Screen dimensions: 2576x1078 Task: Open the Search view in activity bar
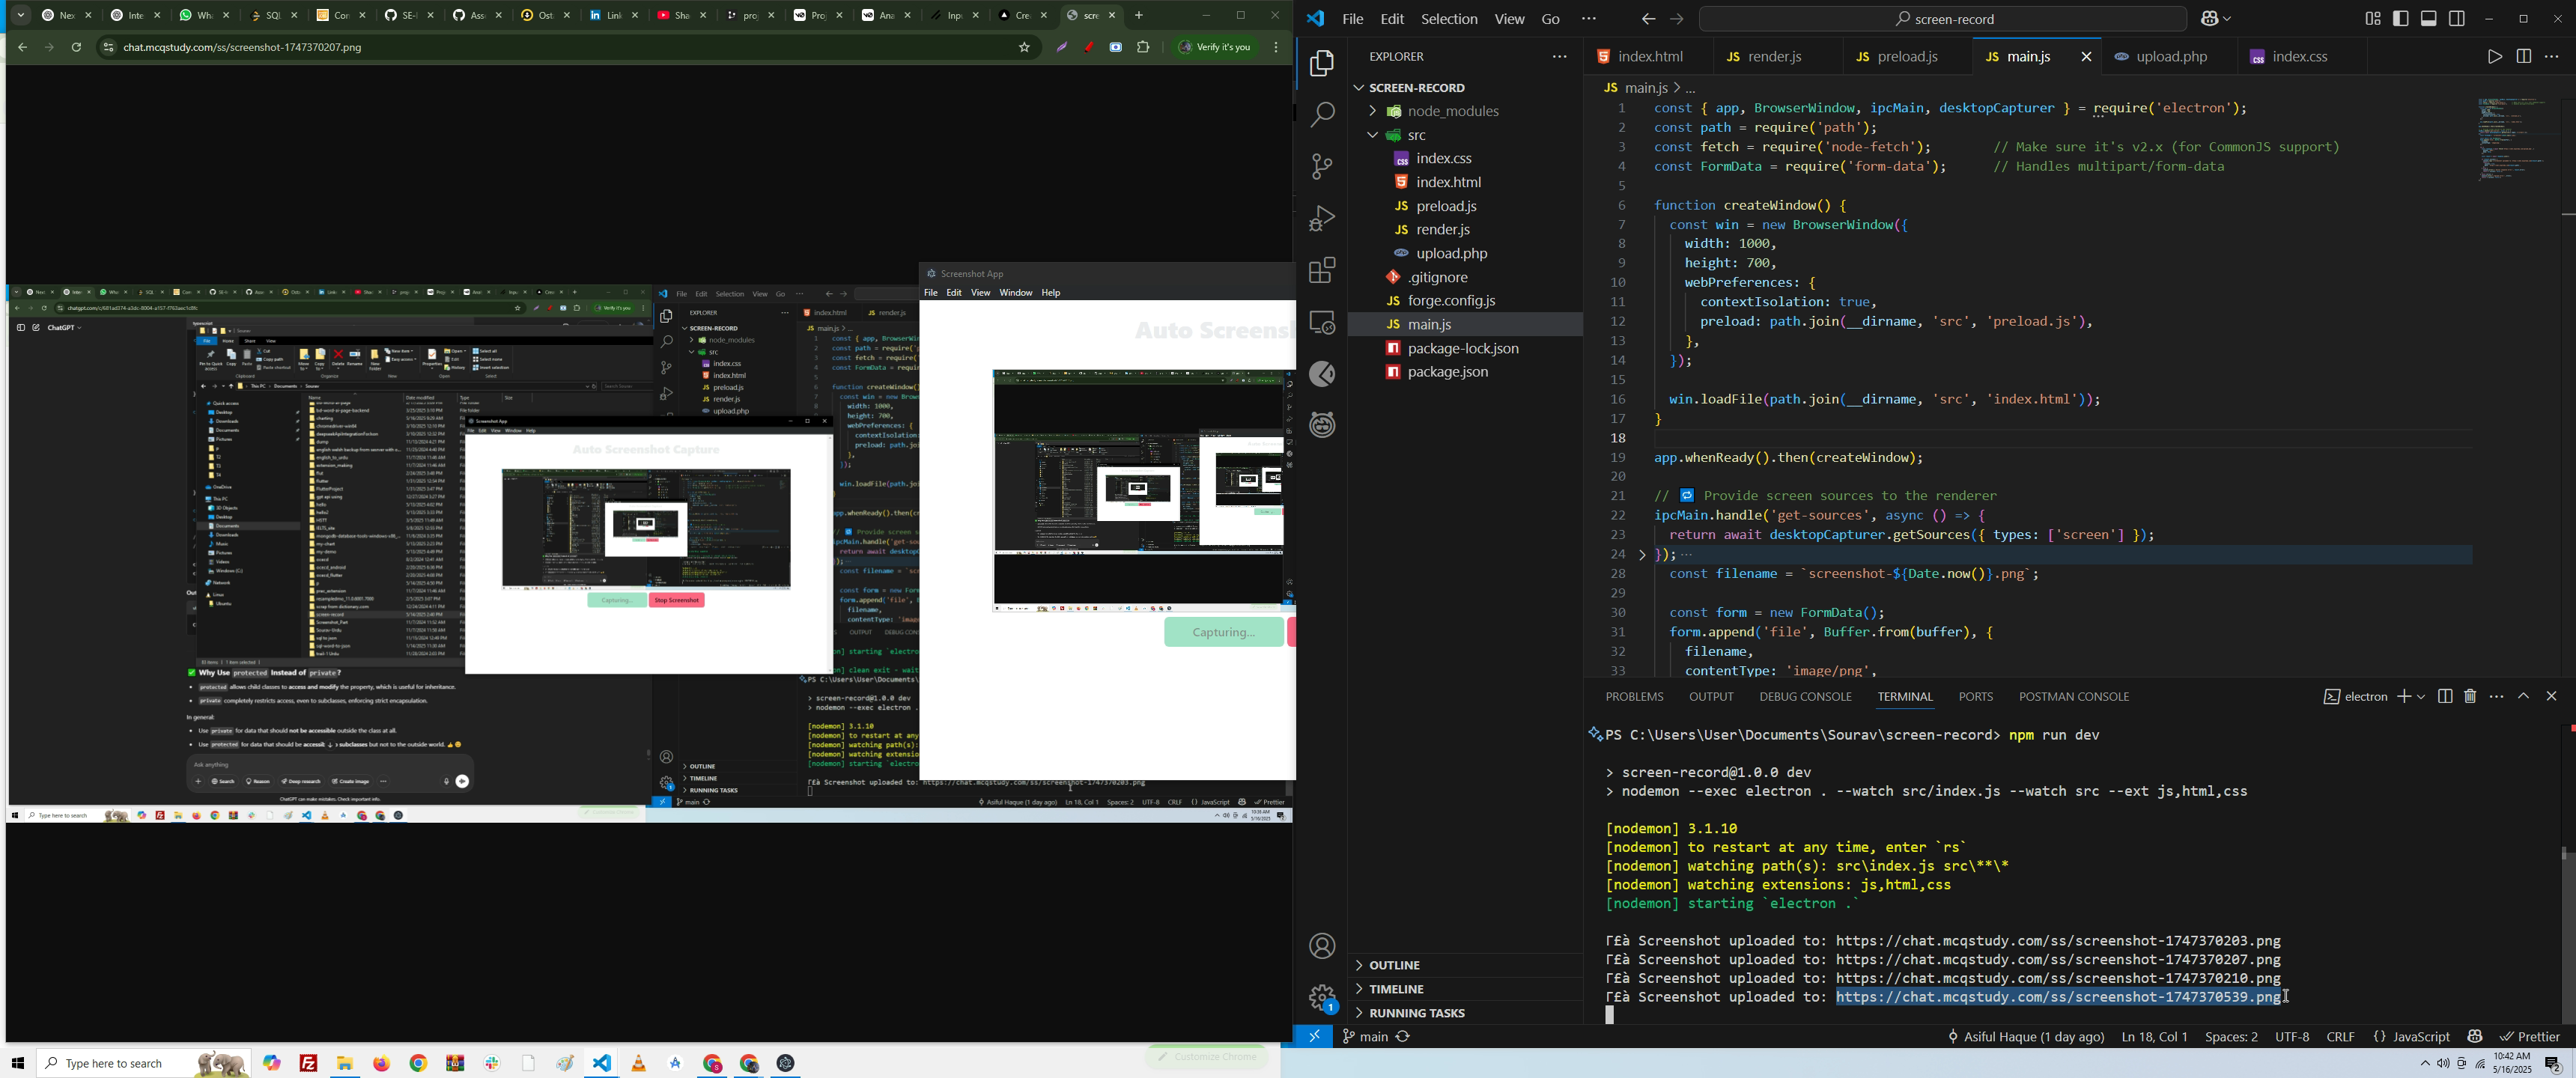click(1322, 114)
